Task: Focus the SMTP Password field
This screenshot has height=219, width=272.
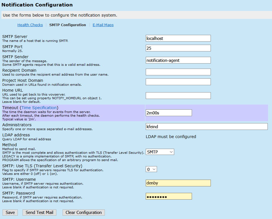Action: coord(169,196)
